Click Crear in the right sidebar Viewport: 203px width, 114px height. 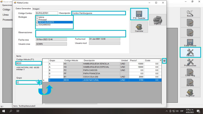pos(190,23)
